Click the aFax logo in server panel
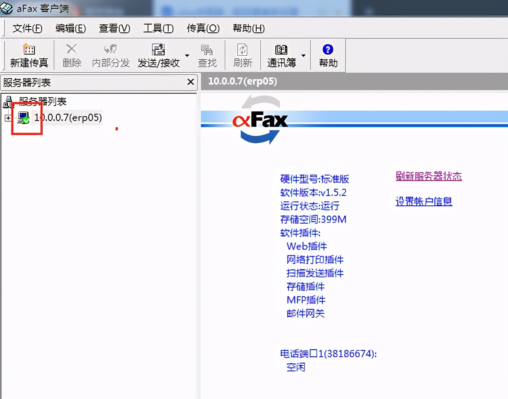Viewport: 508px width, 399px height. pos(260,119)
